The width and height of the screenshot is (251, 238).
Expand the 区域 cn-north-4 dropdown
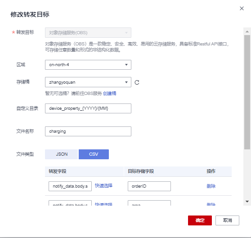[x=88, y=65]
